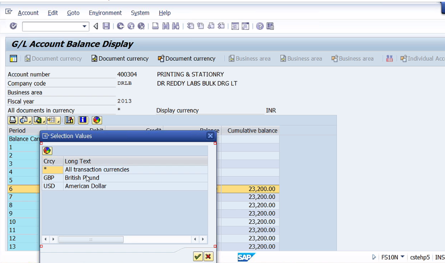
Task: Open the SAP window menu icon beside Account
Action: click(x=9, y=12)
